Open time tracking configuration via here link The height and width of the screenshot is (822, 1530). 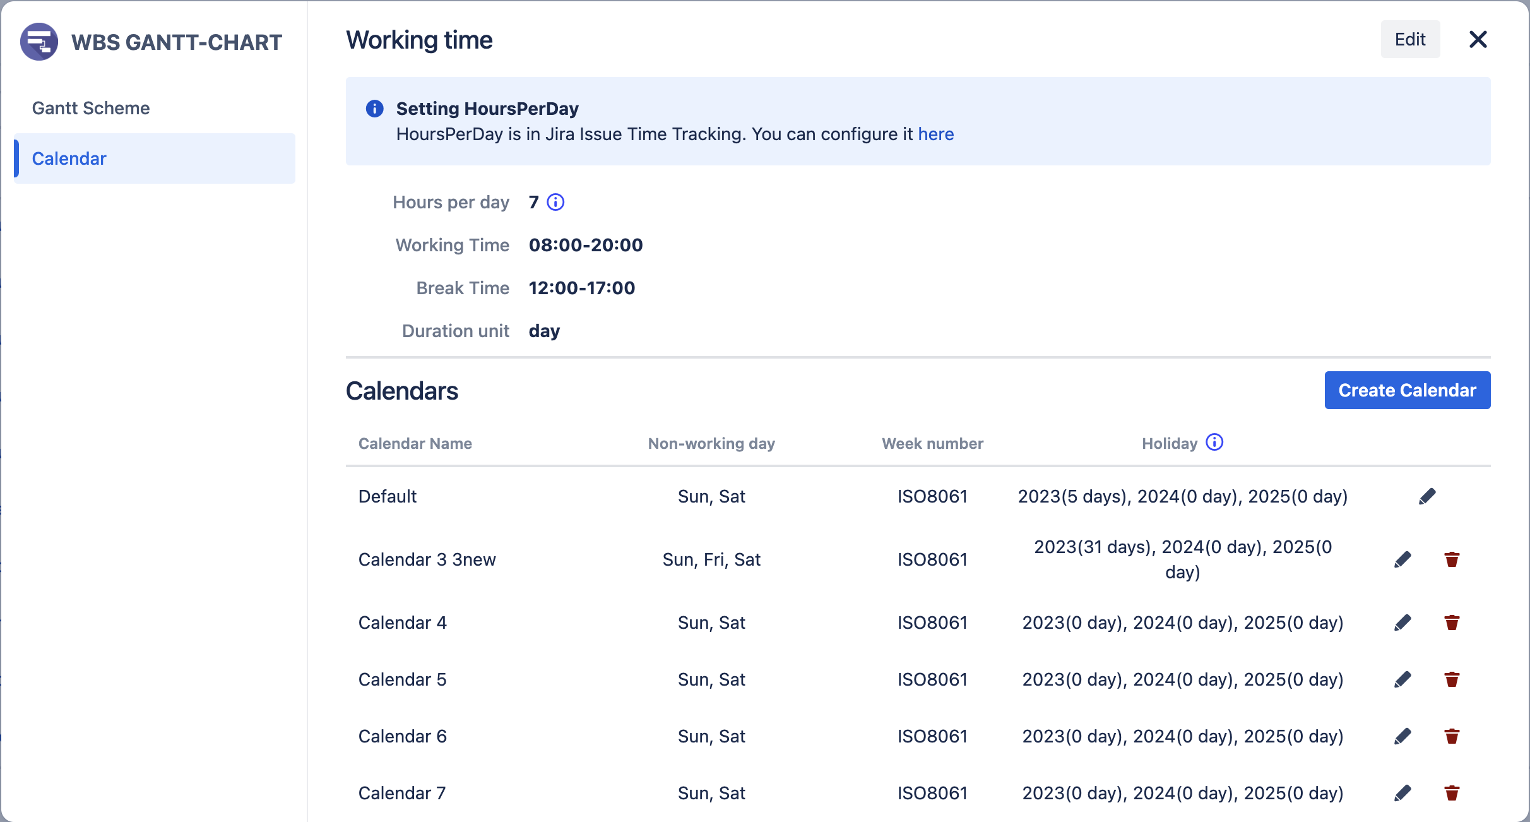pos(936,134)
